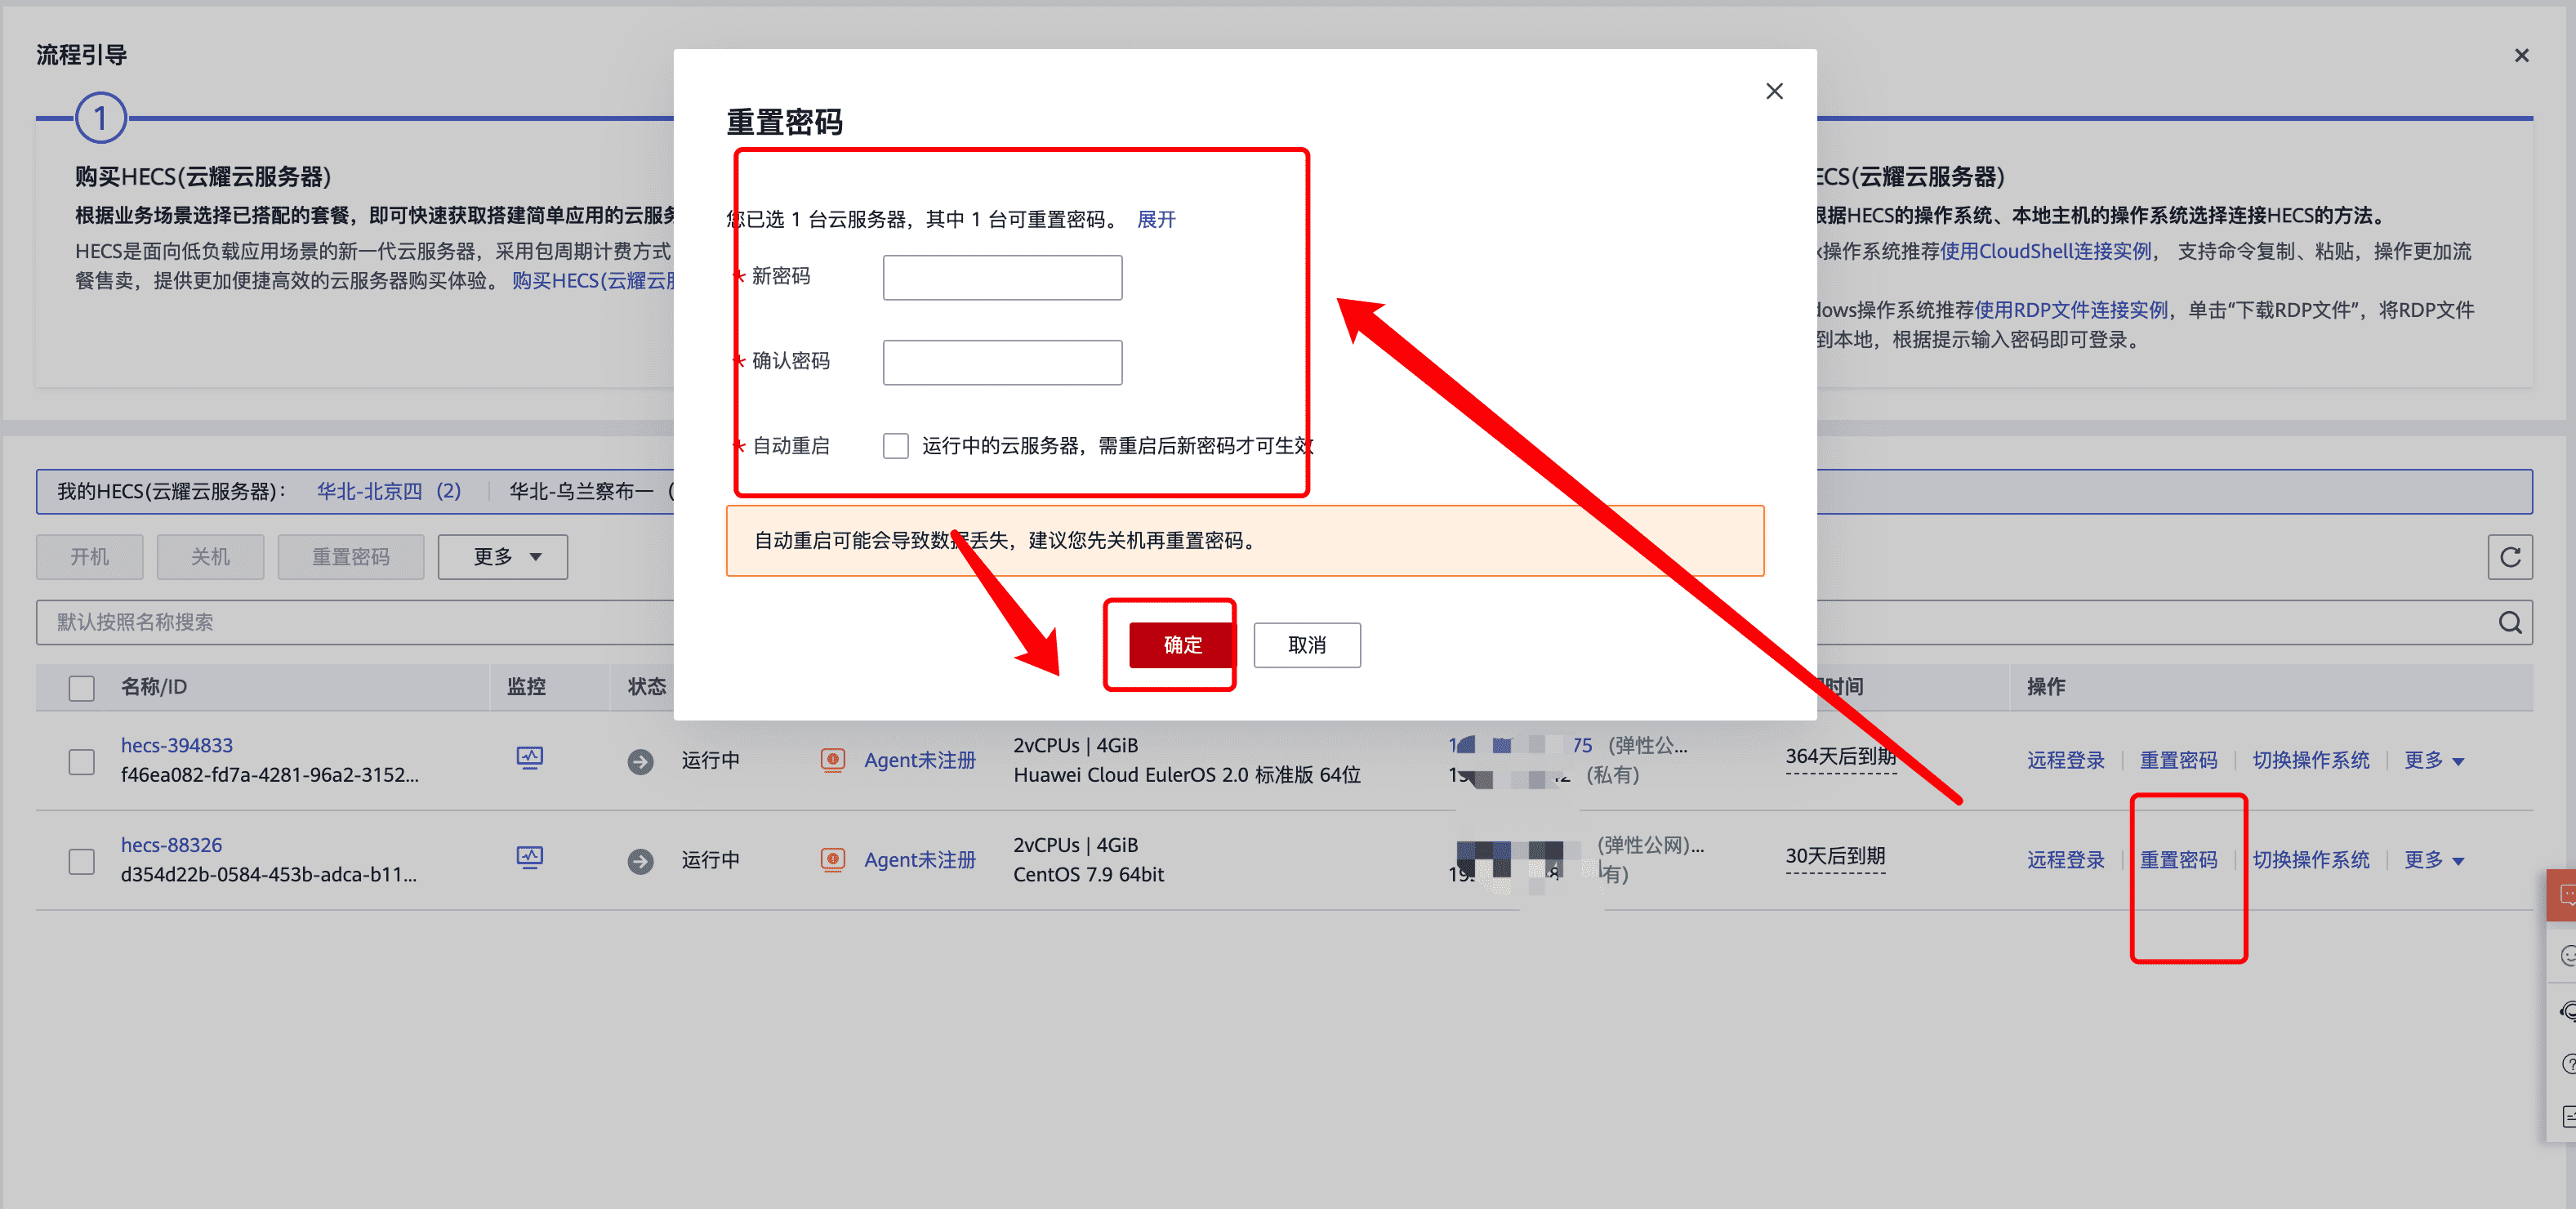2576x1209 pixels.
Task: Tick the select-all checkbox in header
Action: [x=82, y=688]
